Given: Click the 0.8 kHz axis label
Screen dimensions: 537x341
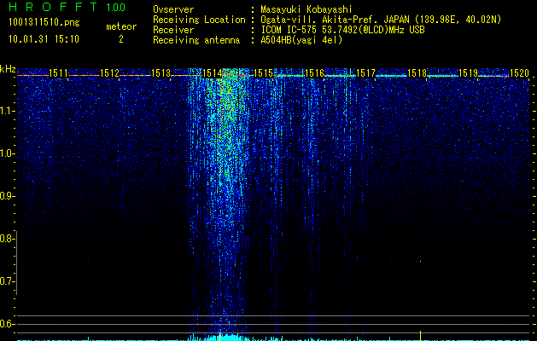Looking at the screenshot, I should [x=7, y=239].
